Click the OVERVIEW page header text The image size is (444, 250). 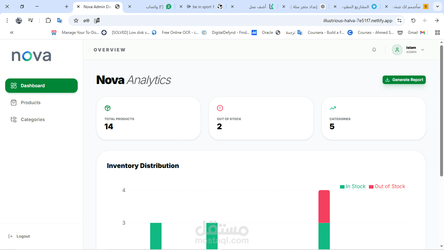coord(110,50)
